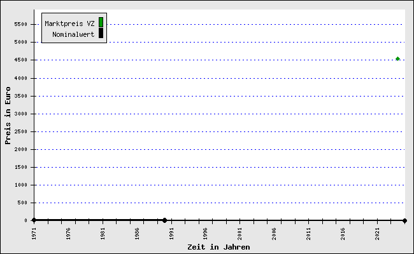Click the black data point near 1990

tap(164, 220)
